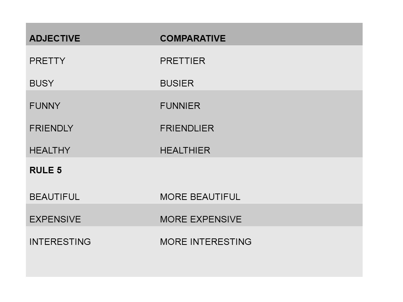This screenshot has height=302, width=403.
Task: Click the empty bottom row of the table
Action: point(194,263)
